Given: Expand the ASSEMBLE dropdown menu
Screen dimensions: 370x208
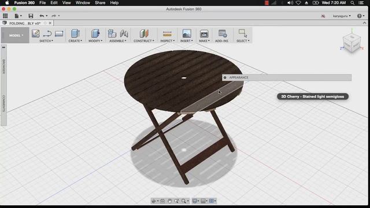Looking at the screenshot, I should [x=118, y=41].
